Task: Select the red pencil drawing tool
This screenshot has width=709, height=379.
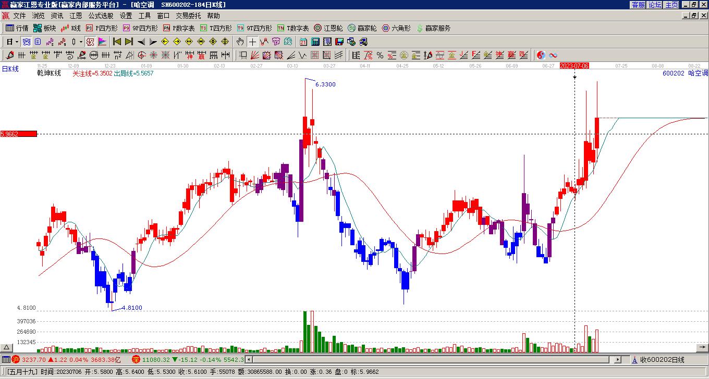Action: pos(10,55)
